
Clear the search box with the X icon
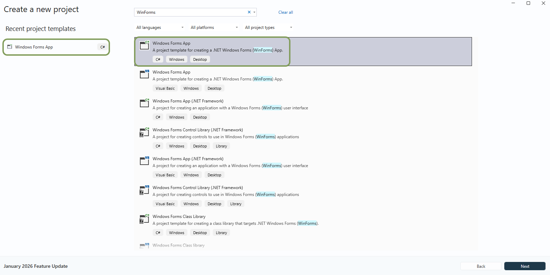point(249,12)
